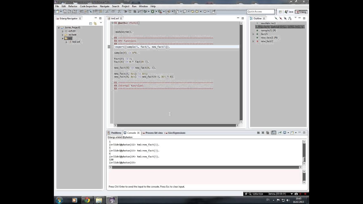Click the New file toolbar icon
Screen dimensions: 363x204
click(x=57, y=12)
